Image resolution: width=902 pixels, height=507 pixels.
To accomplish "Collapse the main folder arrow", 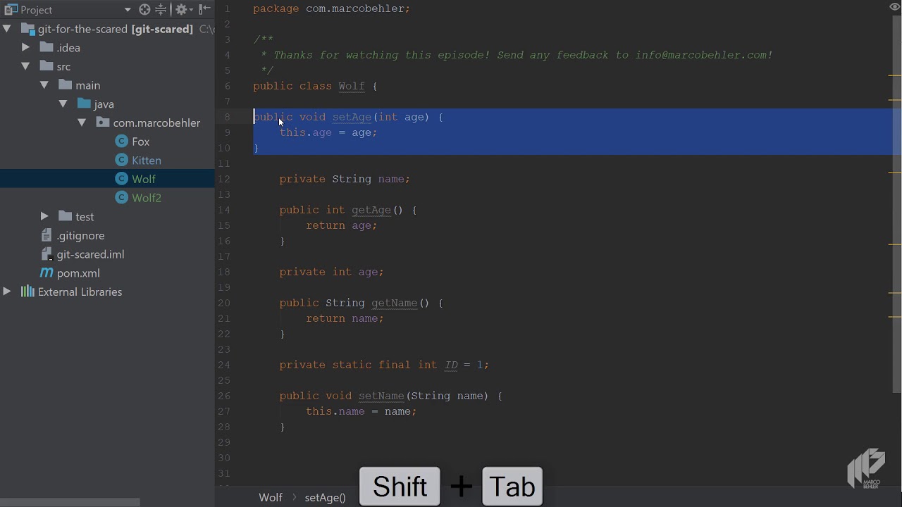I will coord(44,85).
